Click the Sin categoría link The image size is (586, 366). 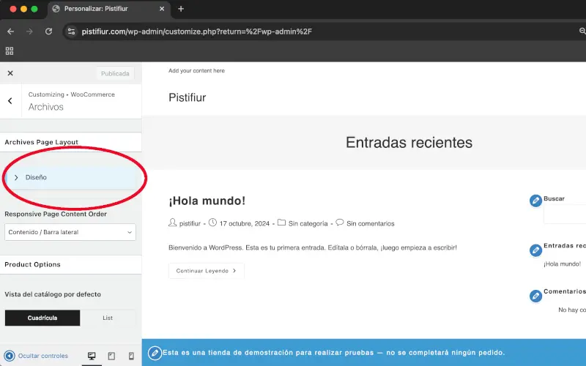tap(308, 224)
